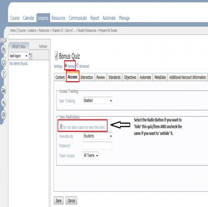Switch to the Content tab
208x207 pixels.
coord(60,77)
